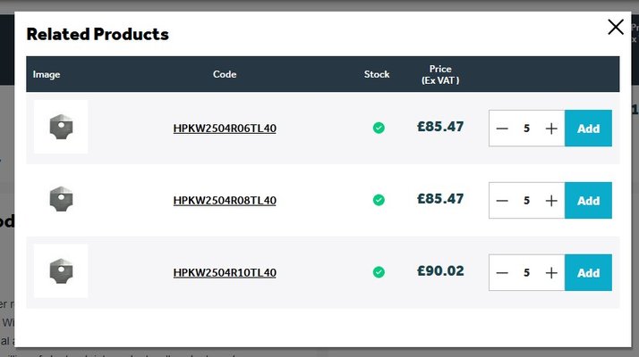Click in-stock checkmark for HPKW2504R10TL40
The image size is (639, 357).
pyautogui.click(x=379, y=272)
